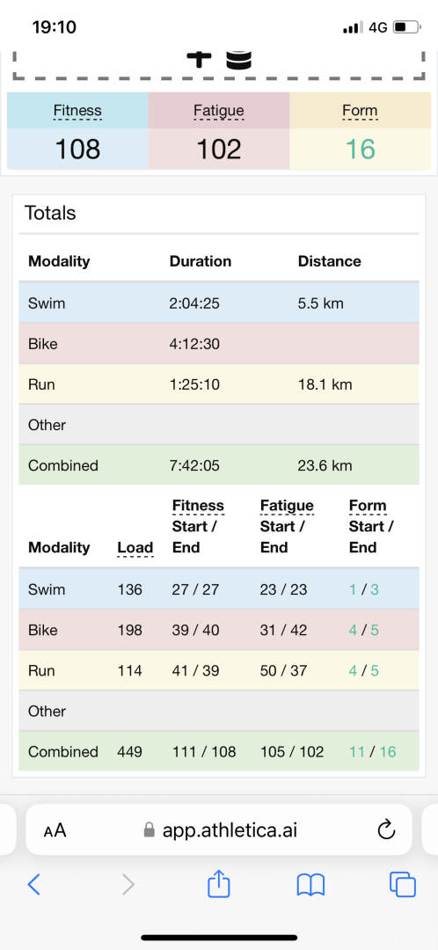The image size is (438, 950).
Task: Open the Safari share sheet icon
Action: [x=219, y=883]
